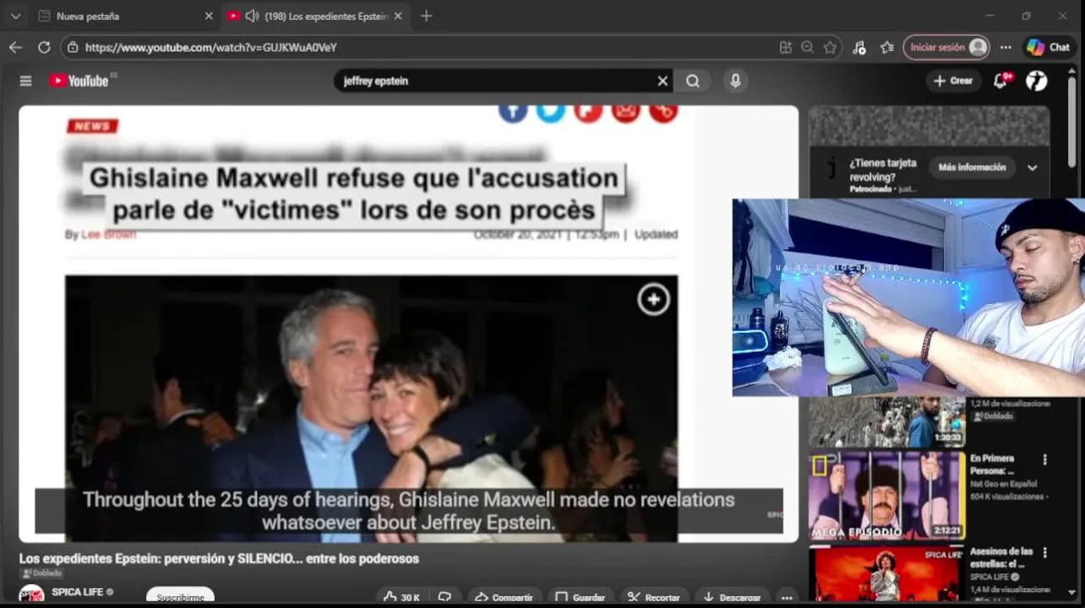Open the 1:30:33 duration video thumbnail
1085x608 pixels.
pos(886,421)
